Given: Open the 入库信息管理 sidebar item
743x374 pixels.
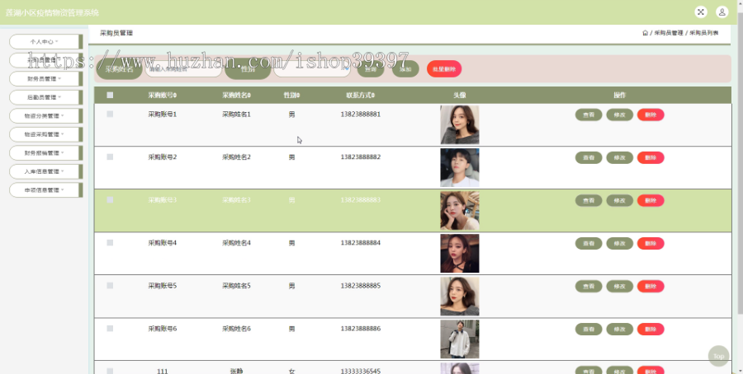Looking at the screenshot, I should 44,171.
